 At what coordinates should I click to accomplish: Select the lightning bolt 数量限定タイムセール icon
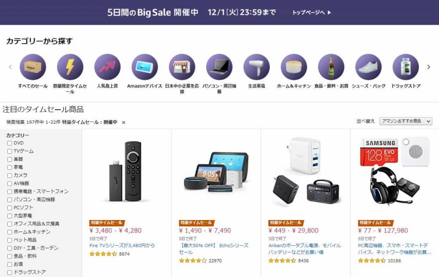(70, 67)
